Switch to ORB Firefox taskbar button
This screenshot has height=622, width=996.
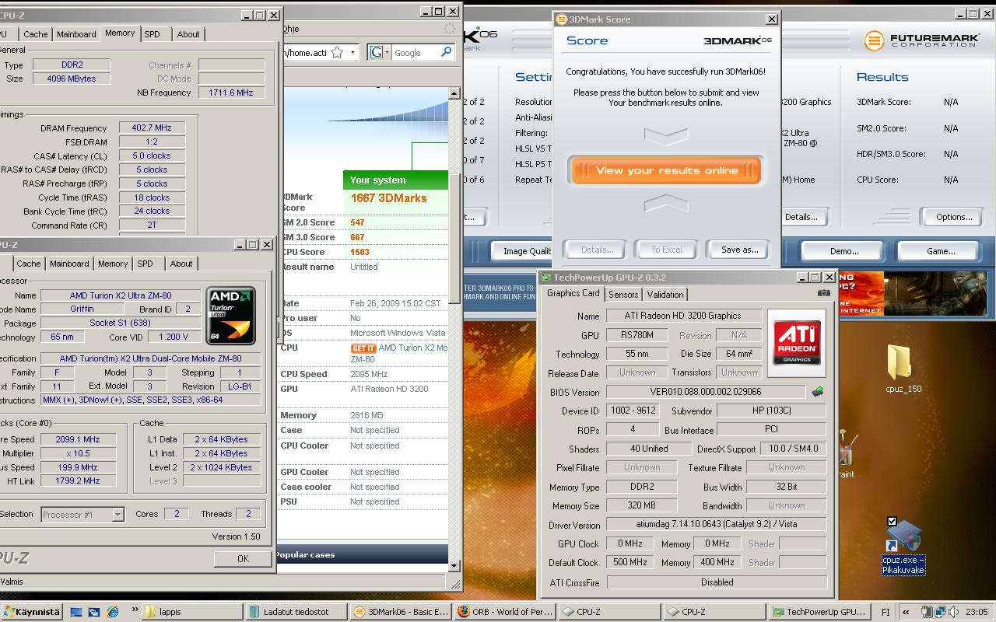point(505,612)
